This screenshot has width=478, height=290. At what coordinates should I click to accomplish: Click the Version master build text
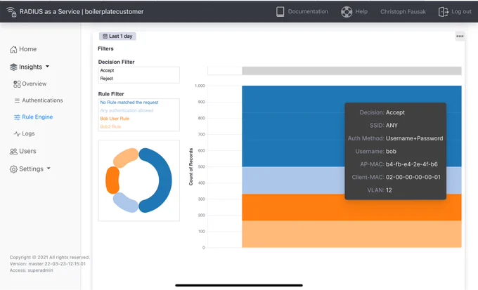48,264
